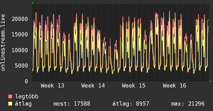Viewport: 213px width, 111px height.
Task: Click the yellow átlag legend swatch
Action: click(x=10, y=104)
